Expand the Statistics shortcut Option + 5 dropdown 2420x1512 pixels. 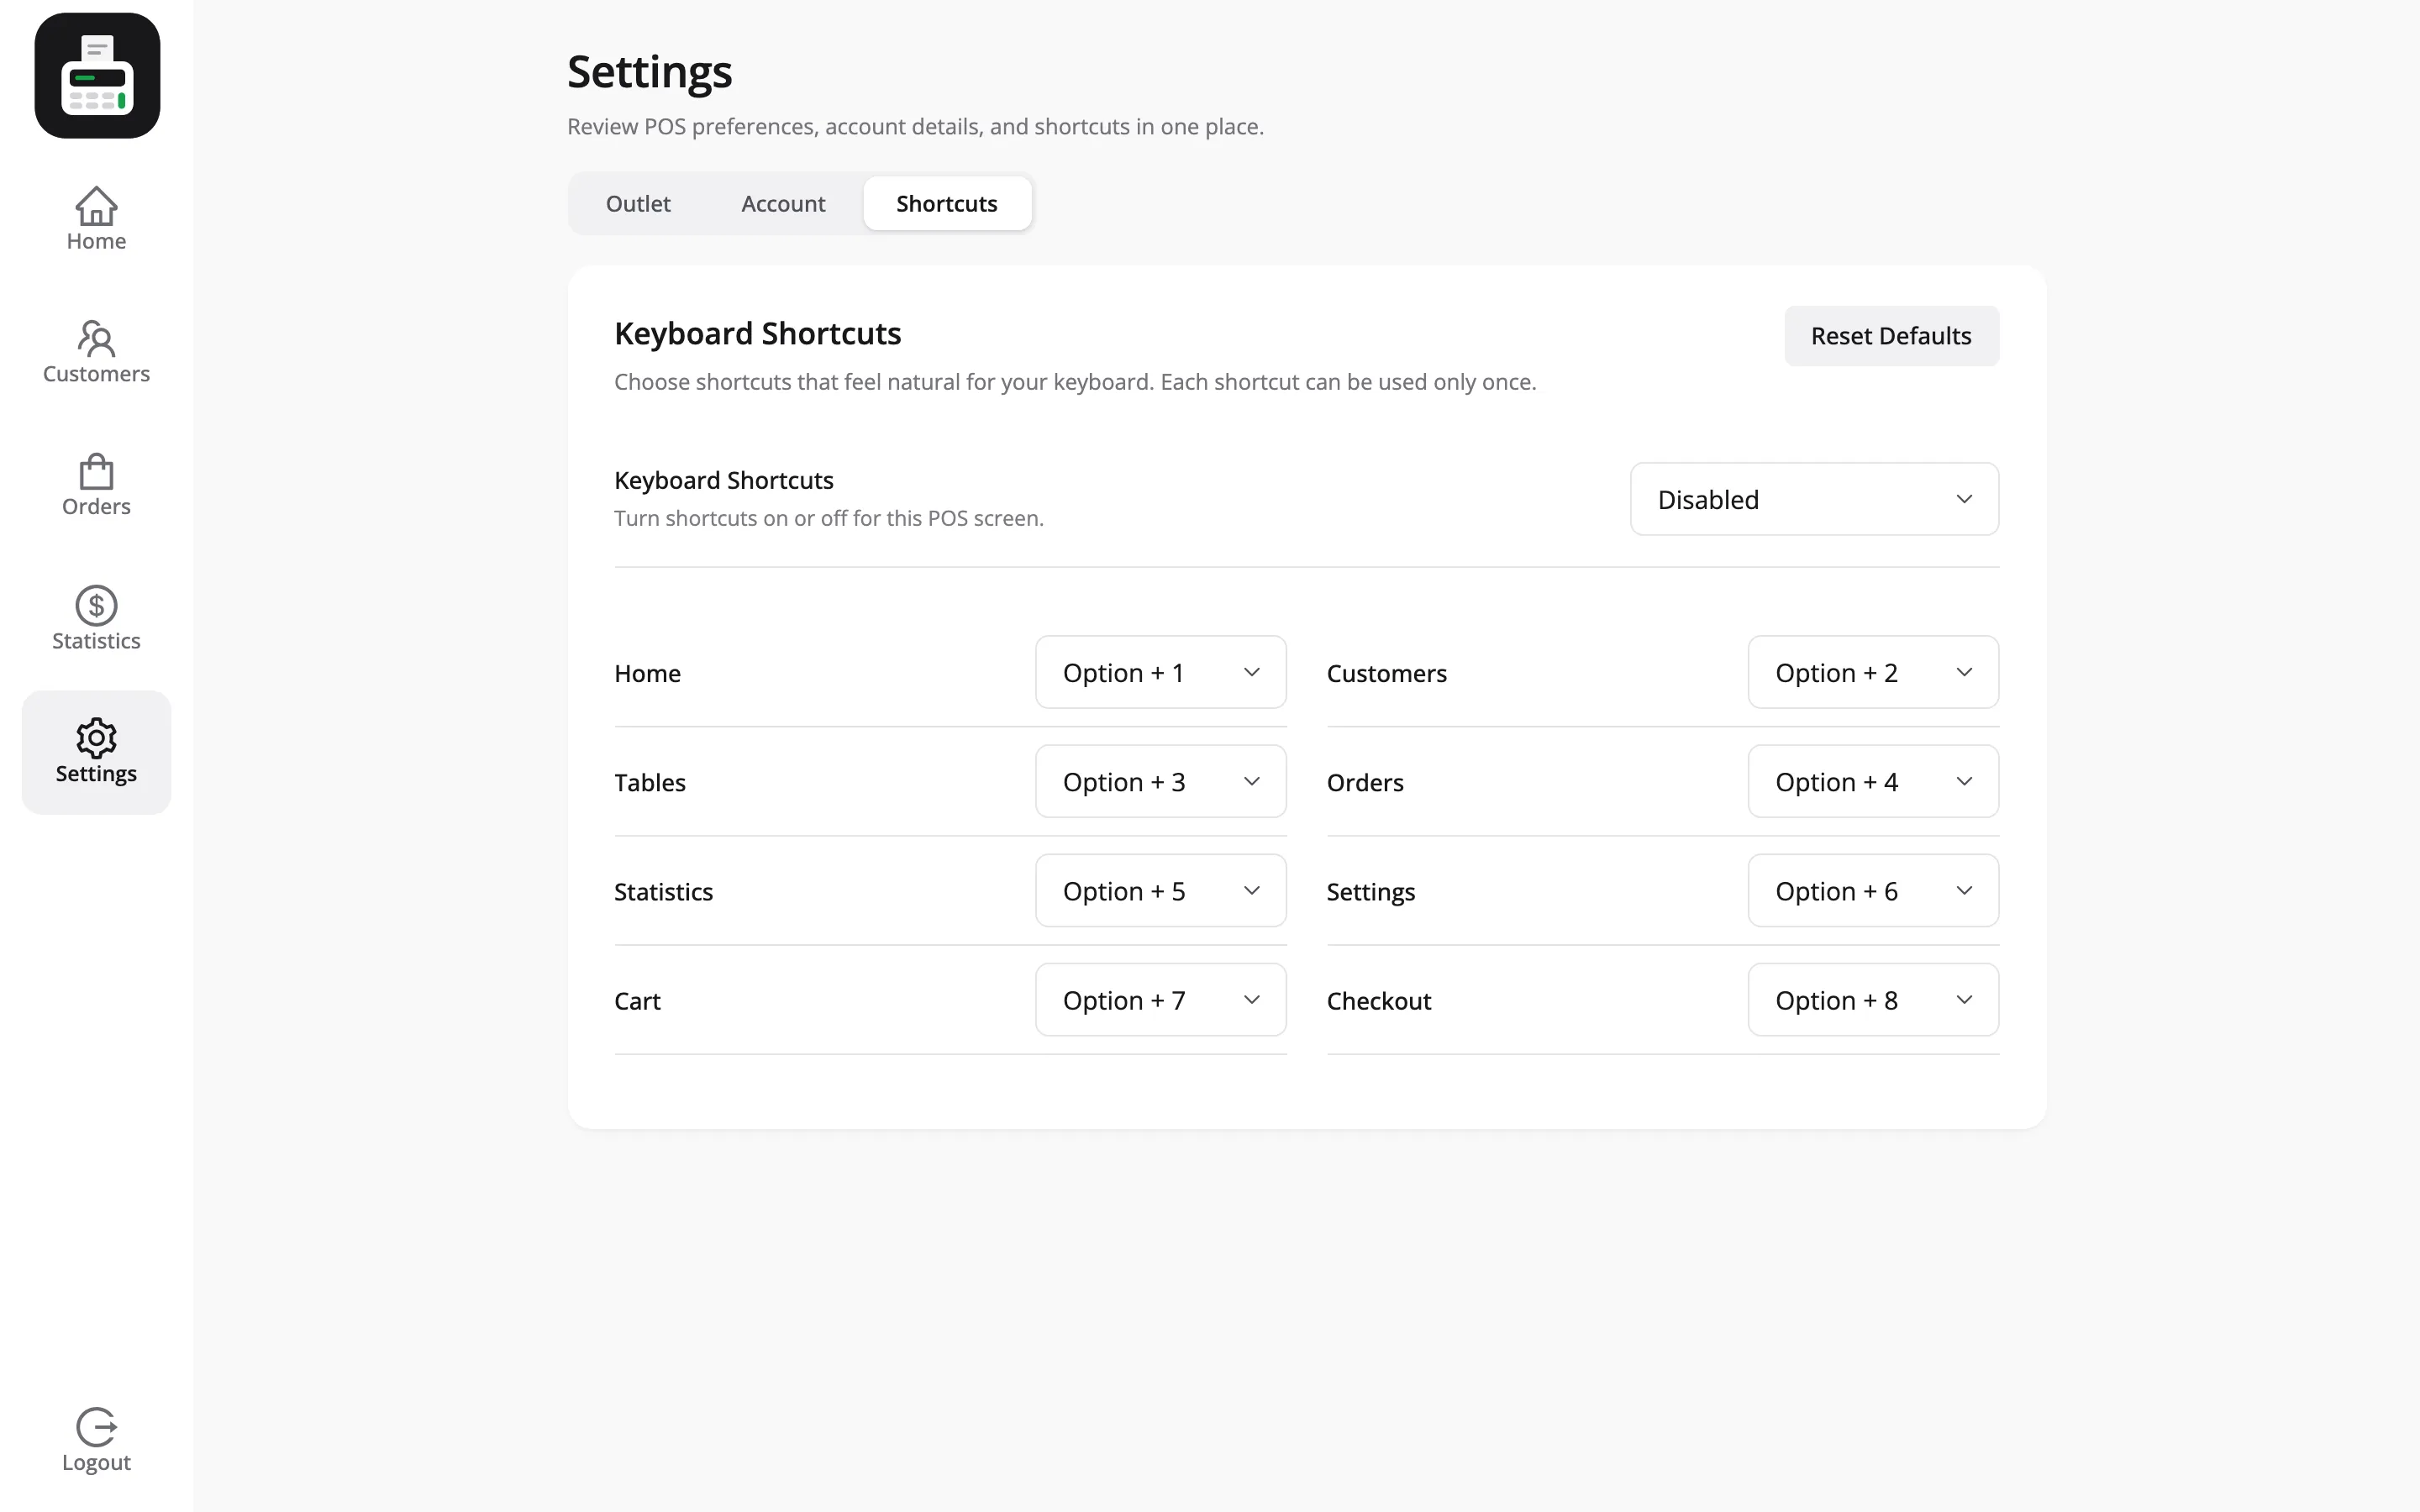1160,890
